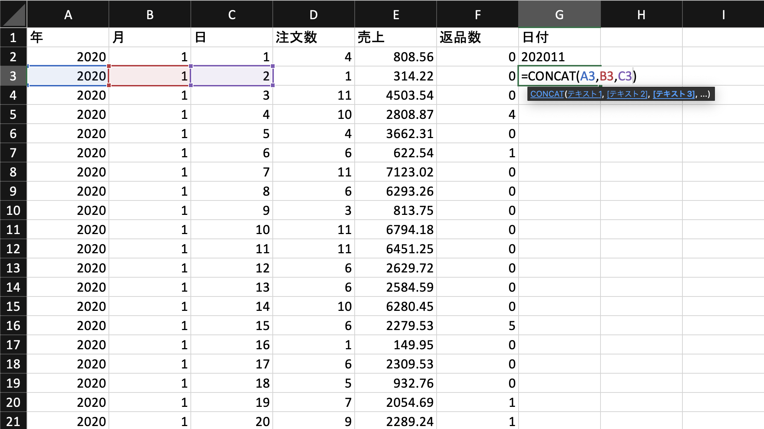Click the 注文数 header cell

tap(314, 37)
